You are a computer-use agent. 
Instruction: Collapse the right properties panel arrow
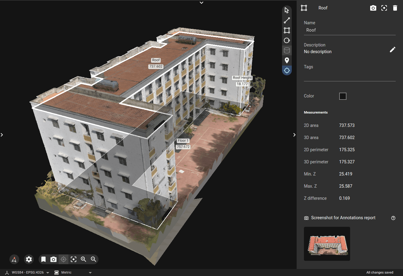294,135
